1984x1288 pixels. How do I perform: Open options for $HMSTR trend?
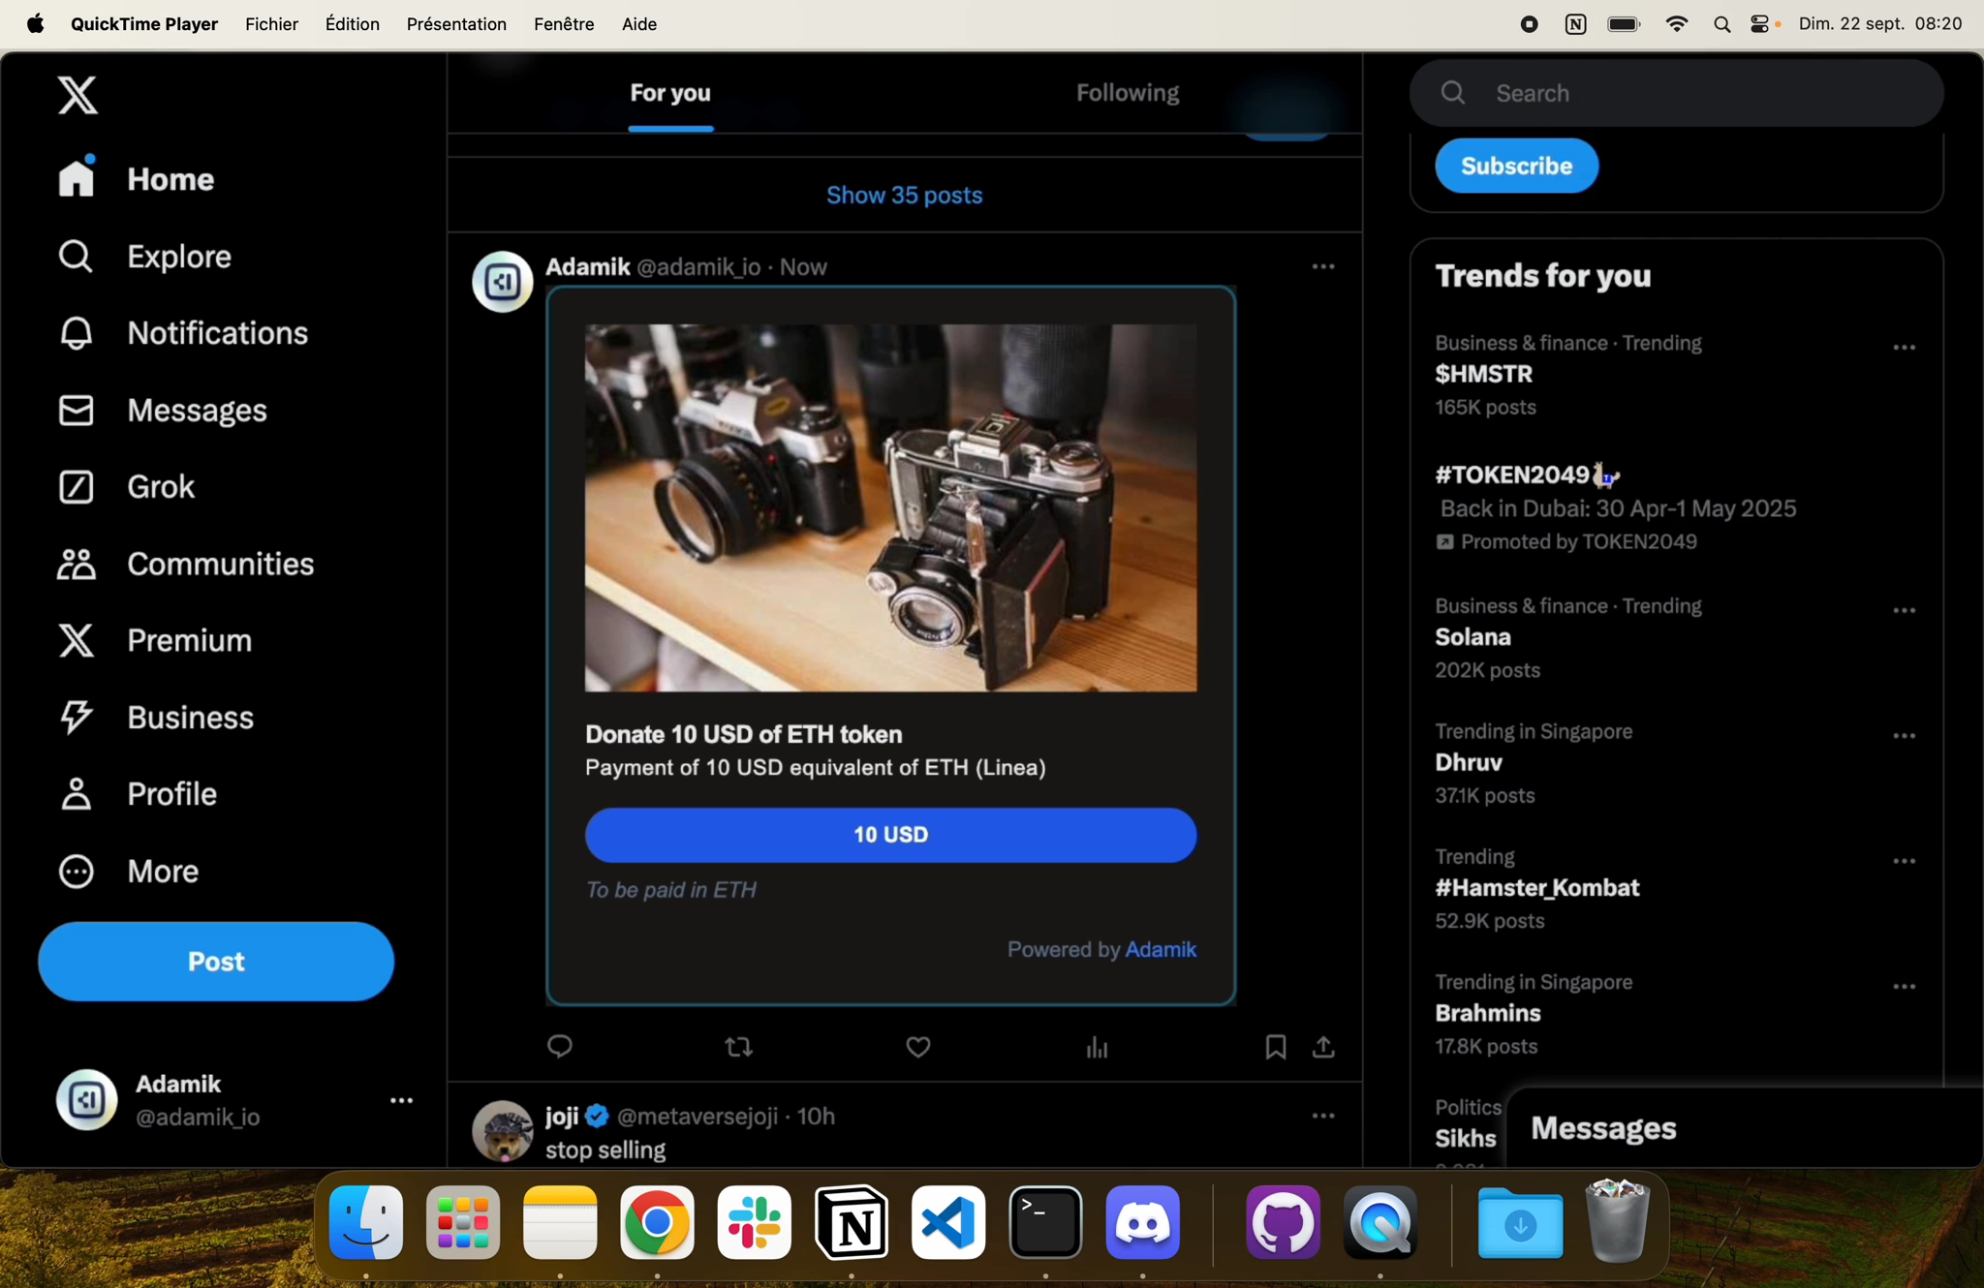point(1905,347)
